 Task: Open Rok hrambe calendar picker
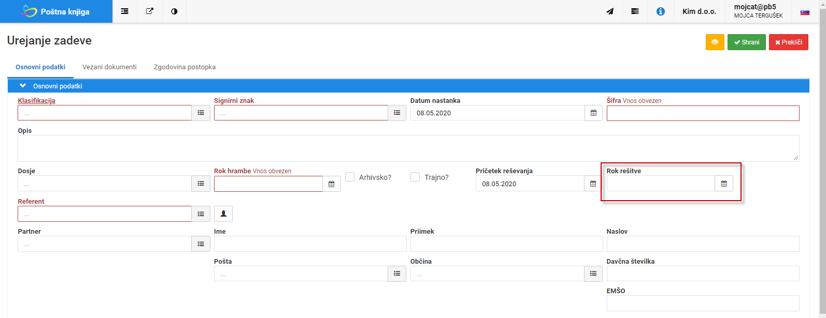[x=332, y=184]
